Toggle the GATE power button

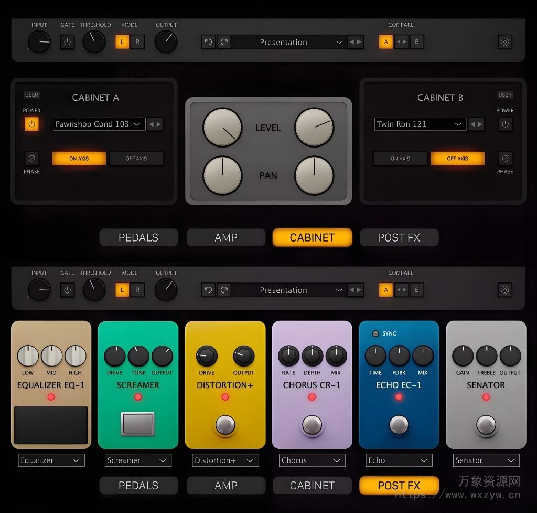tap(67, 42)
